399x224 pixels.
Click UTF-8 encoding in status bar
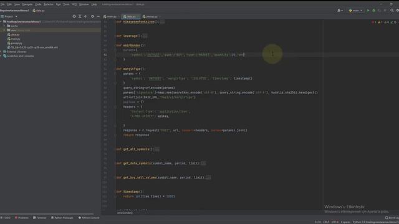tap(335, 222)
